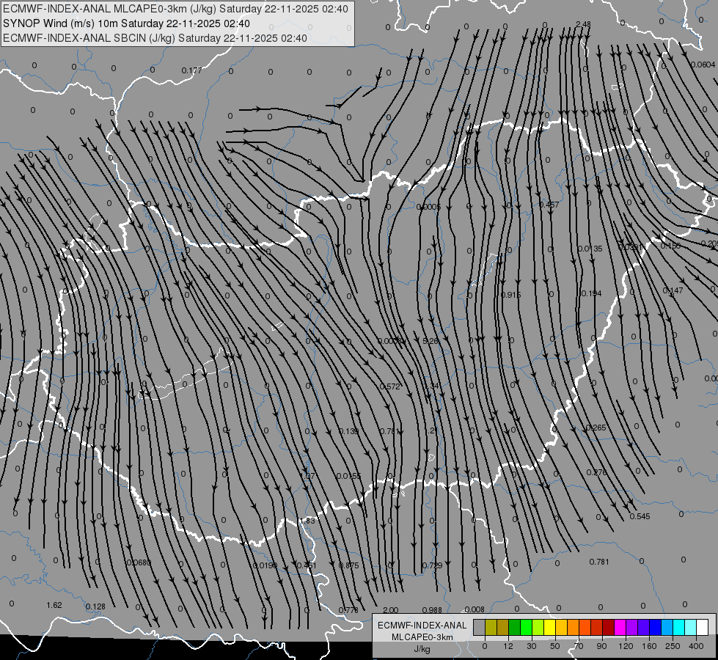Click the olive-yellow legend swatch
The width and height of the screenshot is (718, 660).
point(491,627)
